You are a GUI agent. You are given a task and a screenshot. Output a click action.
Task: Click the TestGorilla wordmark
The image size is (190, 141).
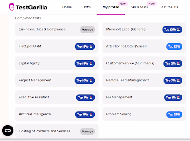(32, 8)
